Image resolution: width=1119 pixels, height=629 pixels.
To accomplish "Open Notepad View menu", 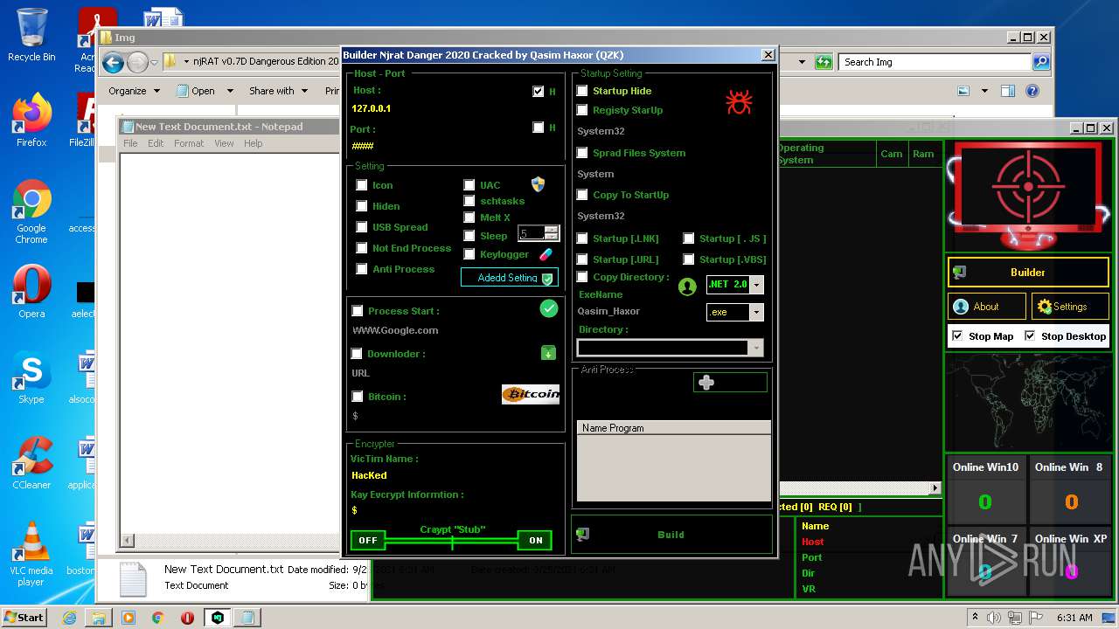I will 224,143.
